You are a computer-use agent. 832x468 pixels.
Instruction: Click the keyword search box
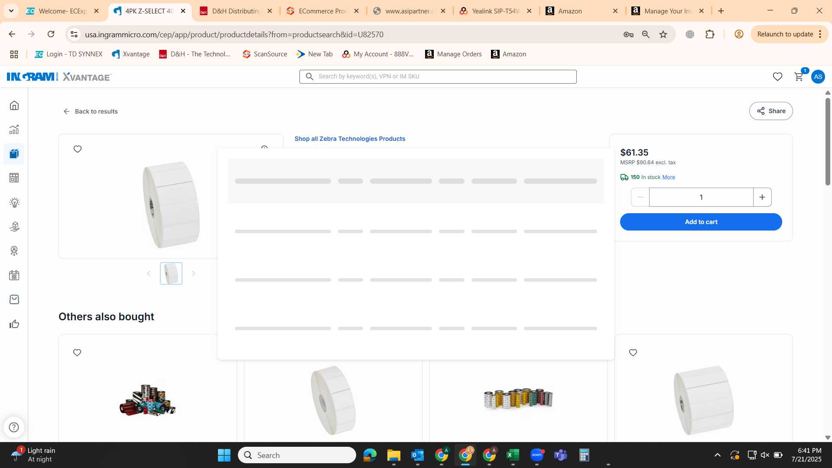click(x=438, y=77)
